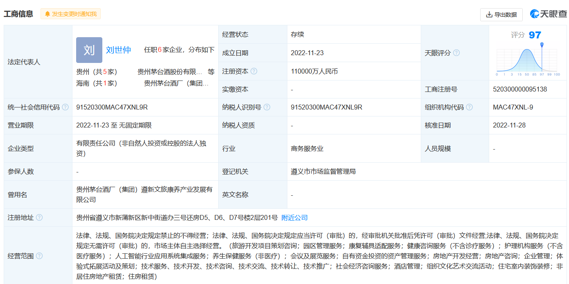Click the unified credit code 91520300MAC47XNL9R
The height and width of the screenshot is (284, 569).
click(112, 107)
